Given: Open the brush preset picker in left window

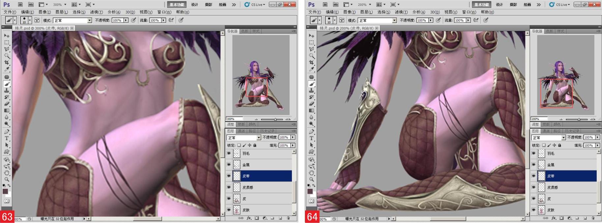Looking at the screenshot, I should click(30, 20).
